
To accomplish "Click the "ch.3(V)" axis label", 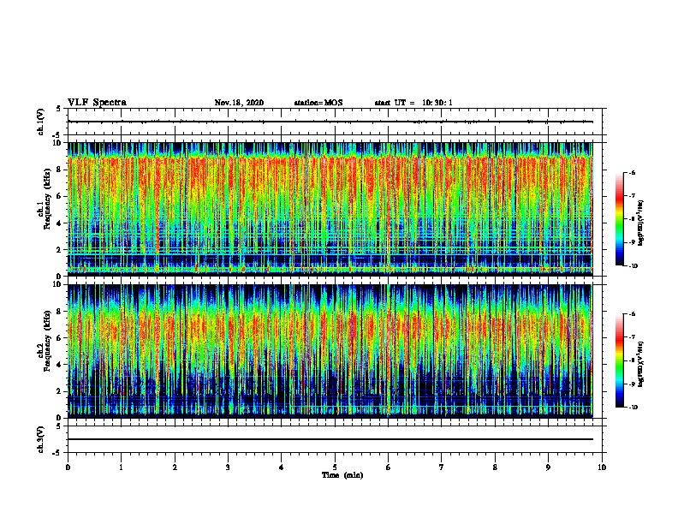I will 40,439.
